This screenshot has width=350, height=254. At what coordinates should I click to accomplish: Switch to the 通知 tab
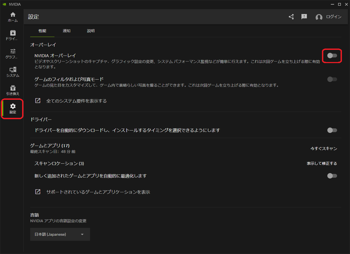[x=67, y=31]
